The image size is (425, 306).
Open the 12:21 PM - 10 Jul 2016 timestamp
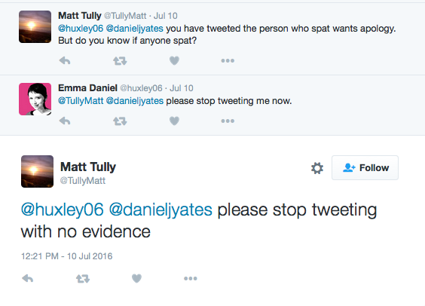(66, 256)
